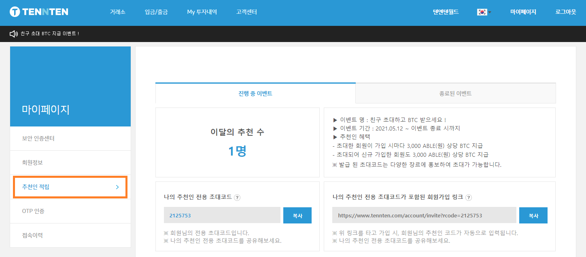
Task: Copy the signup invite link with 복사 button
Action: (x=533, y=215)
